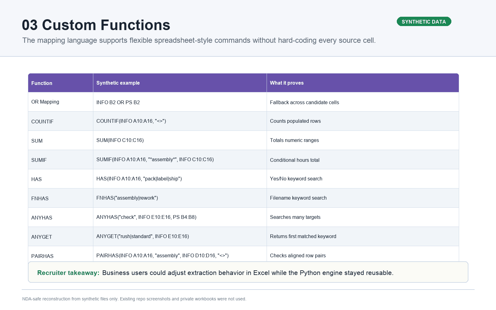Click 'Searches many targets'
Viewport: 496px width, 310px height.
[x=295, y=217]
